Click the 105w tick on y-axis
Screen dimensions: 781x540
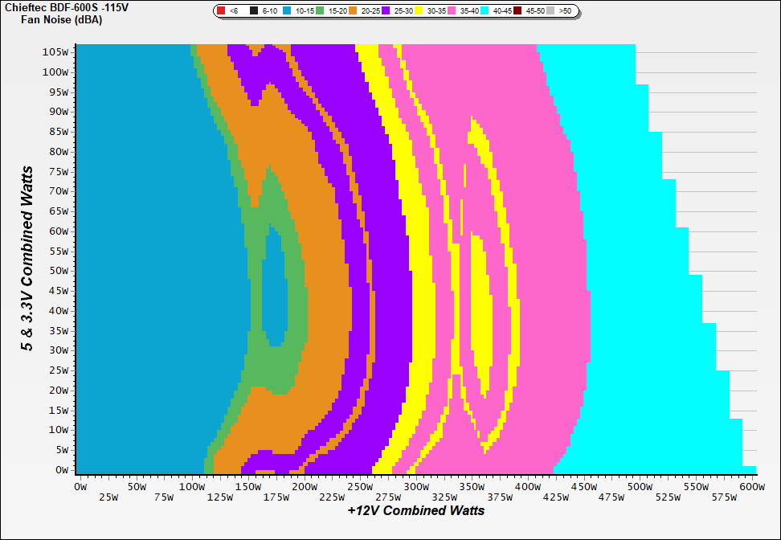click(x=58, y=51)
